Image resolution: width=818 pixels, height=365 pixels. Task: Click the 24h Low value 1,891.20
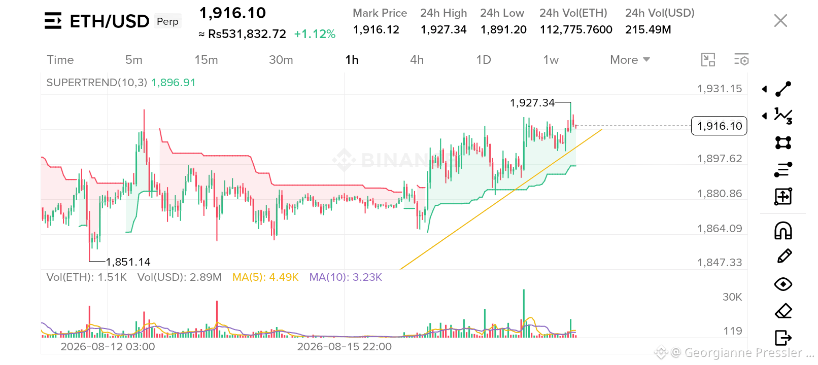click(x=503, y=30)
